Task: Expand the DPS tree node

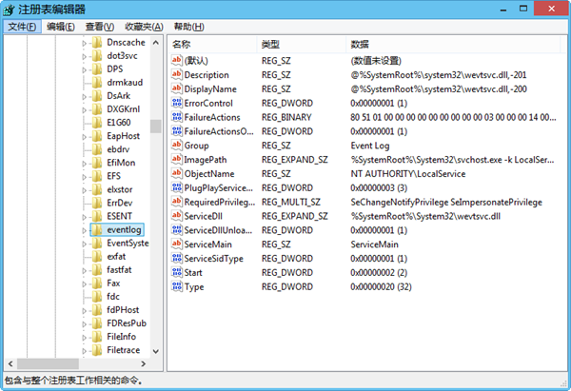Action: (x=85, y=69)
